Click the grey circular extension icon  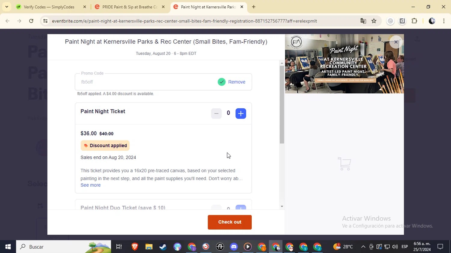click(x=390, y=21)
